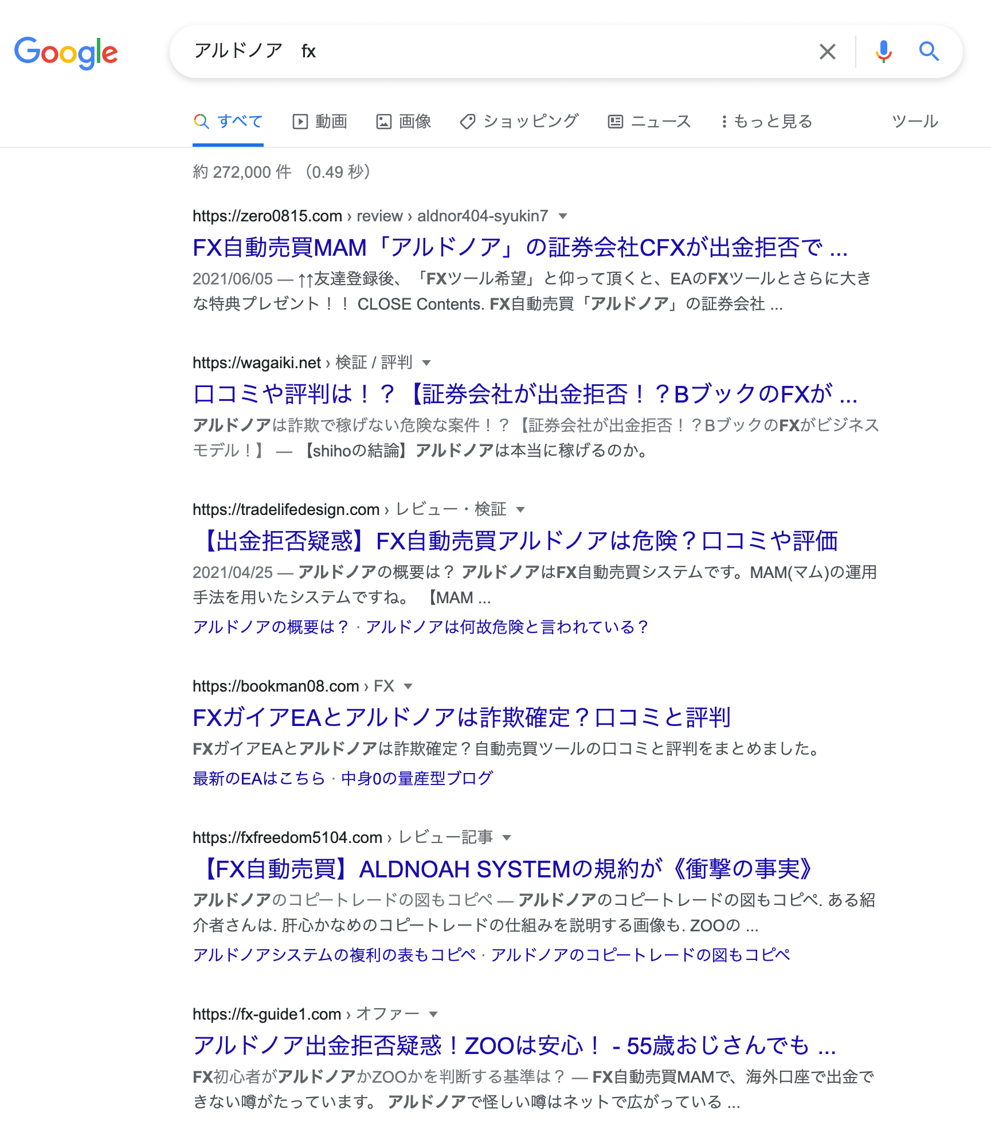Expand the arrow next to fx-guide1.com URL
The image size is (991, 1128).
(x=433, y=1014)
